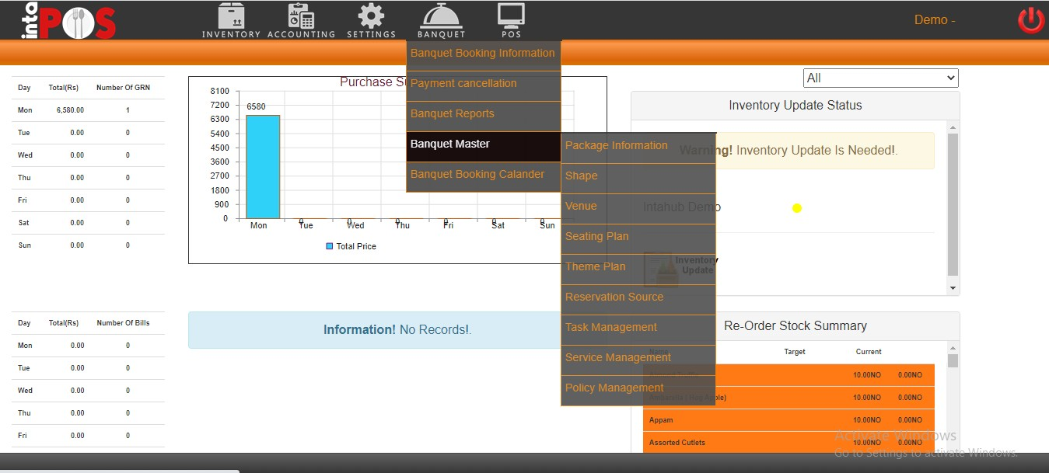Open the Inventory module icon
Viewport: 1049px width, 473px height.
coord(231,17)
